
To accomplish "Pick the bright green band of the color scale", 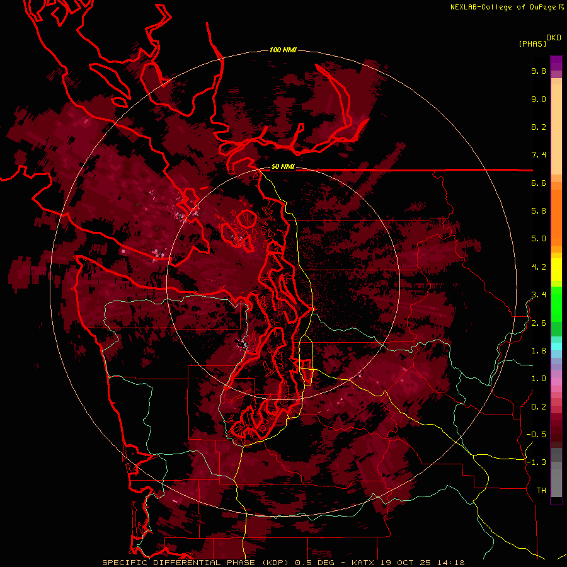I will coord(556,304).
